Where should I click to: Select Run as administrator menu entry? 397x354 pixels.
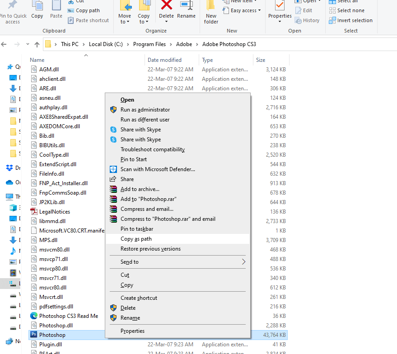pyautogui.click(x=145, y=110)
